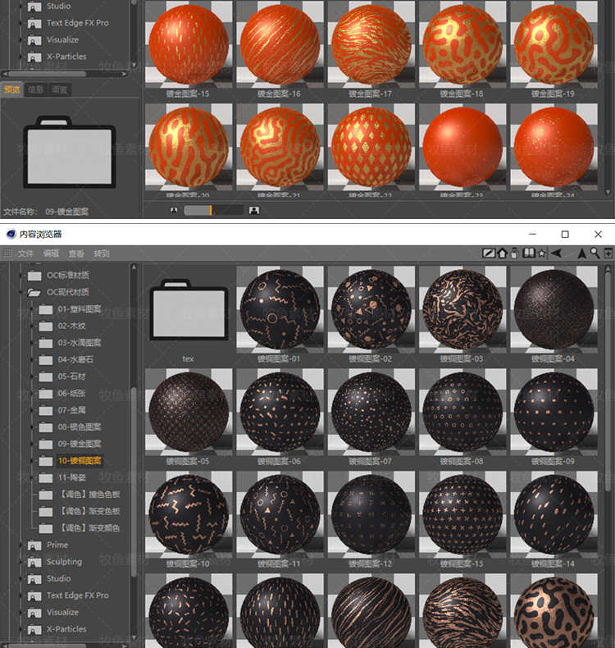
Task: Click X-Particles library icon in upper window
Action: (34, 57)
